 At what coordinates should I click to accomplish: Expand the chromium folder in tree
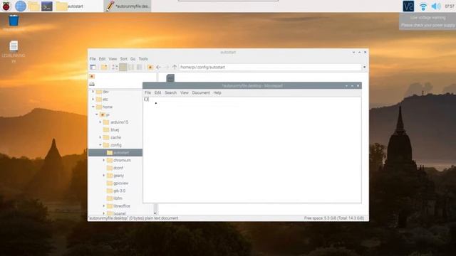tap(103, 160)
